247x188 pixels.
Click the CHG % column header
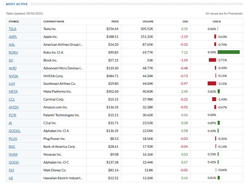point(217,21)
